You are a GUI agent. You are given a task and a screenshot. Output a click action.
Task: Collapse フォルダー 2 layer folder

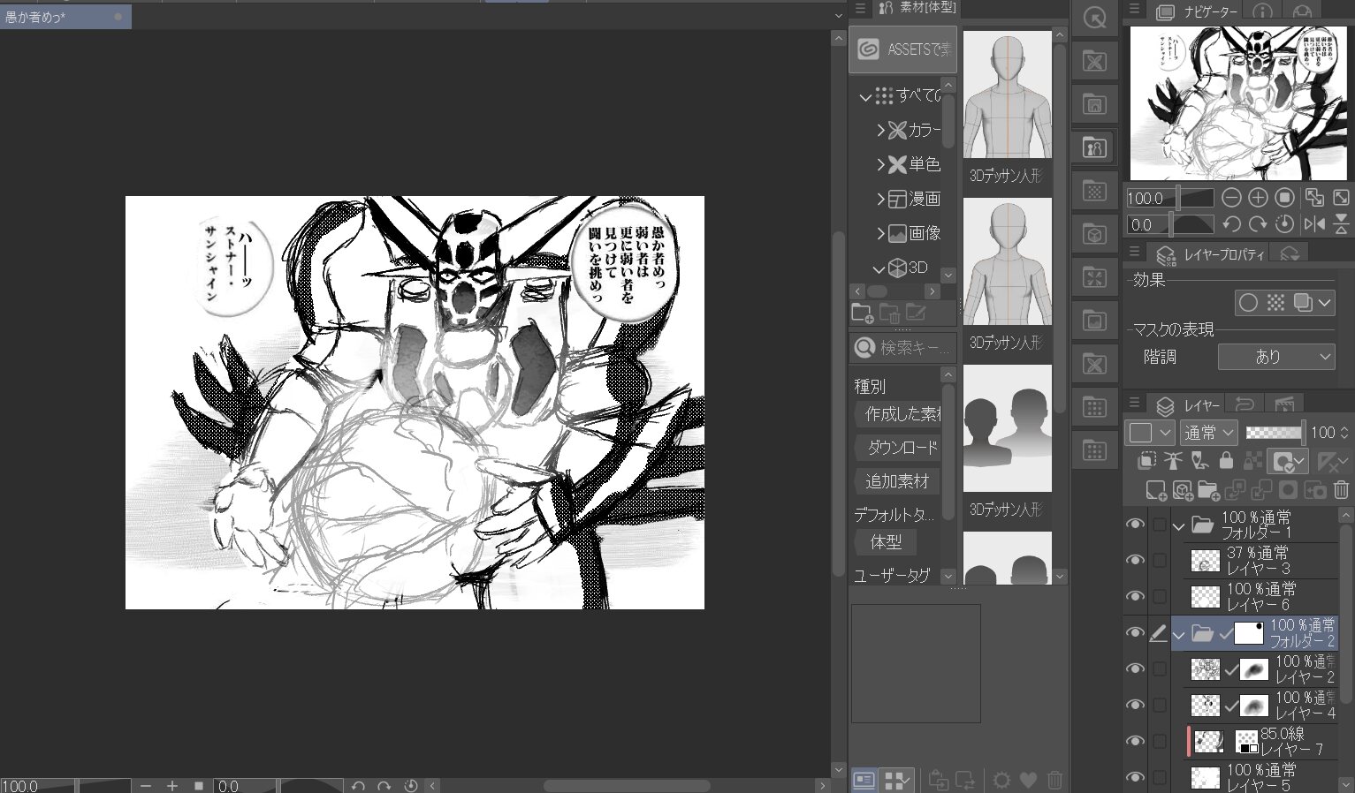click(x=1178, y=634)
